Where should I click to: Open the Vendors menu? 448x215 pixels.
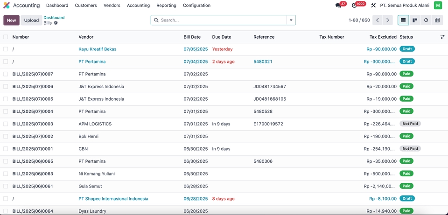point(112,6)
